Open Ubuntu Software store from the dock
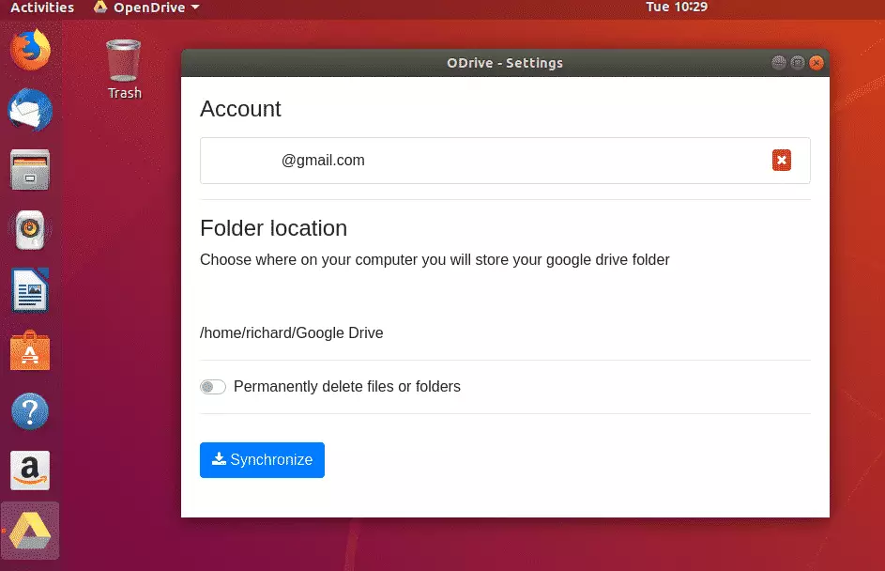This screenshot has height=571, width=885. click(x=30, y=350)
